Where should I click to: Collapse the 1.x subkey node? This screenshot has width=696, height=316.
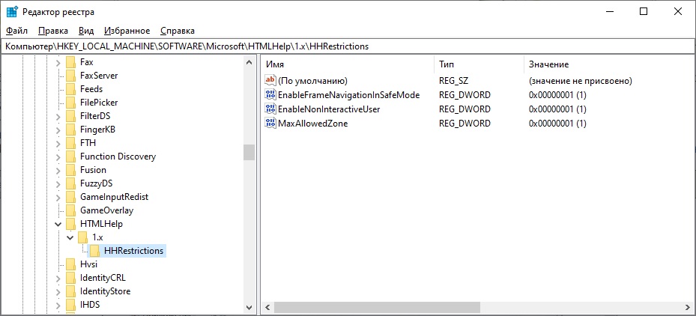coord(70,237)
